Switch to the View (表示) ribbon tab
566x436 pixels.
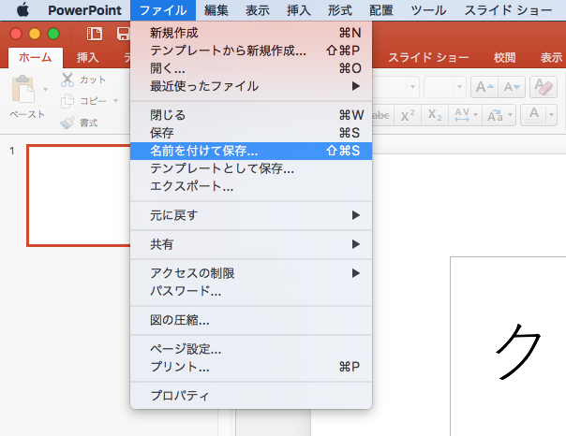[551, 58]
